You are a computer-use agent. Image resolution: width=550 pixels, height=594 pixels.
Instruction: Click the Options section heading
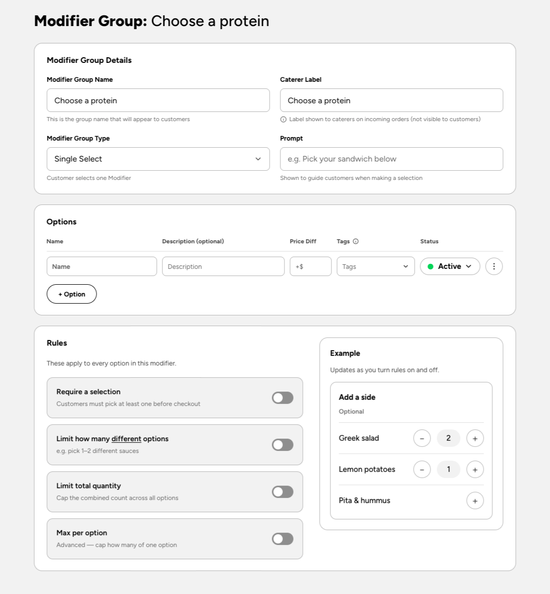point(61,222)
